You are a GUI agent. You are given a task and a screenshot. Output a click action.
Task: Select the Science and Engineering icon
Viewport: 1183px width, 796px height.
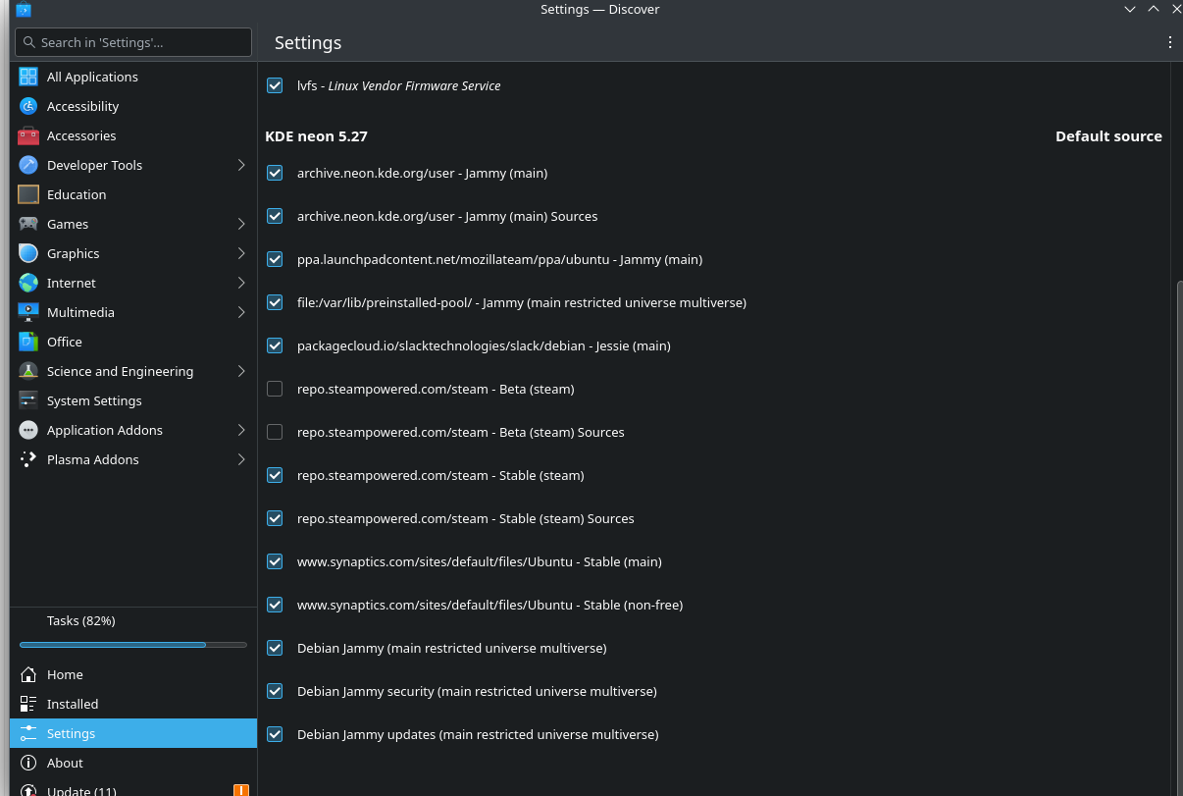click(x=28, y=371)
